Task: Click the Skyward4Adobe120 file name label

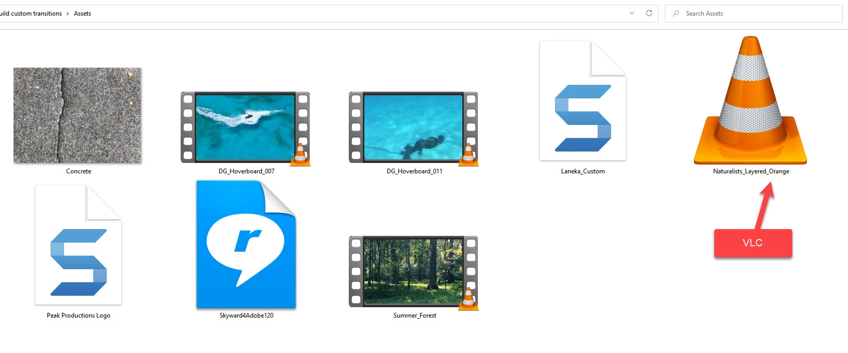Action: (246, 316)
